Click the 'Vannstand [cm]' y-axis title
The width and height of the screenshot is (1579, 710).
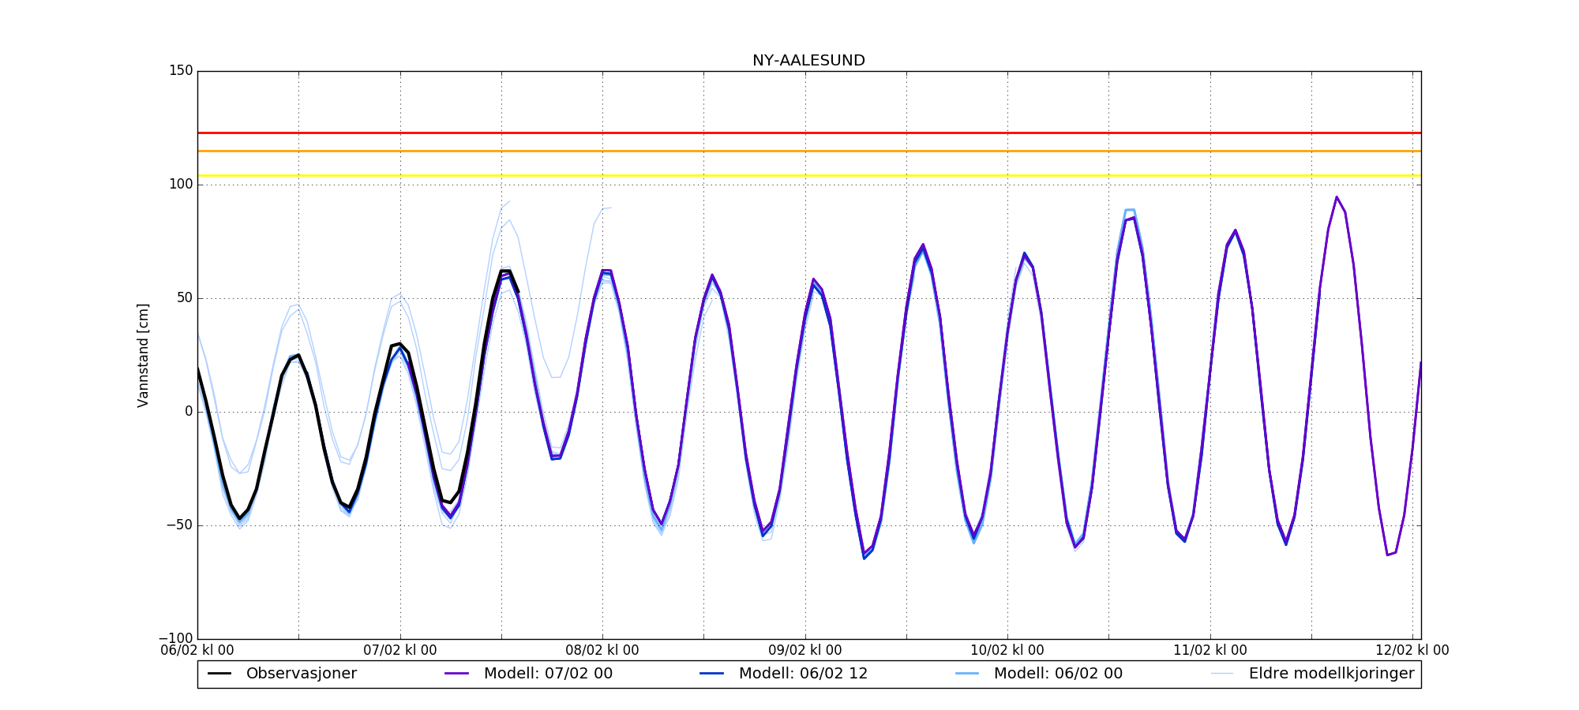click(x=143, y=355)
